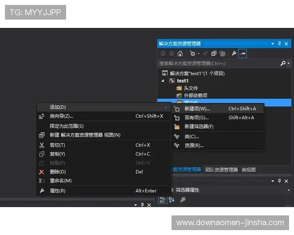Click the rename icon in context menu
This screenshot has width=294, height=235.
click(x=42, y=181)
